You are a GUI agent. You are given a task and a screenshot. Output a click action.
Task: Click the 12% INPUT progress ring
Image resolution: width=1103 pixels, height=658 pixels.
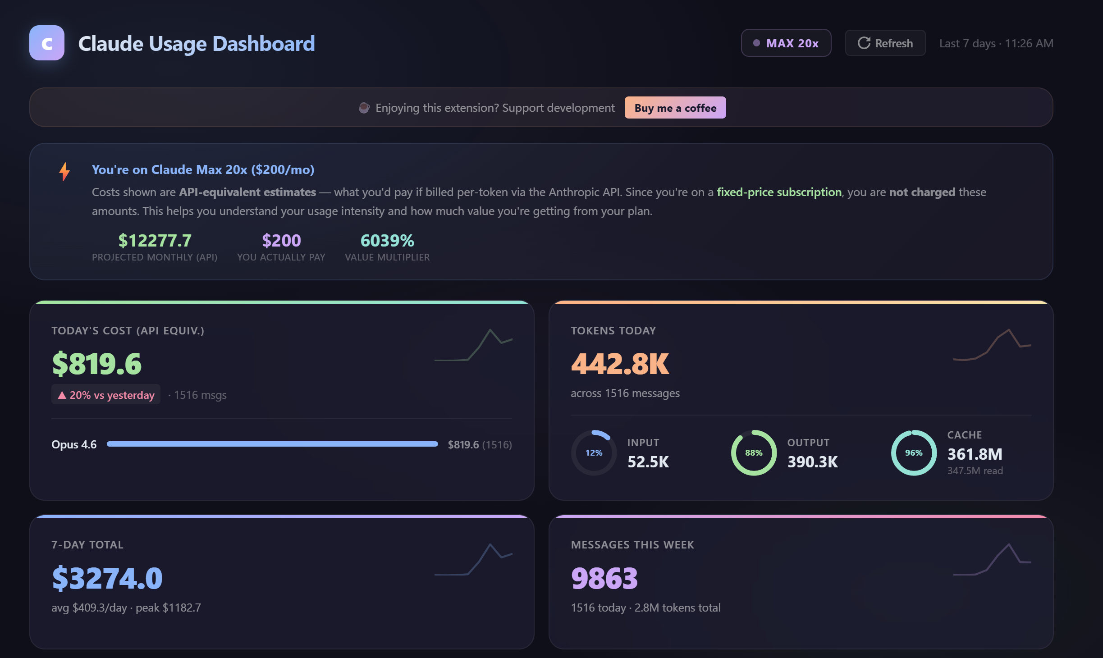pos(594,452)
